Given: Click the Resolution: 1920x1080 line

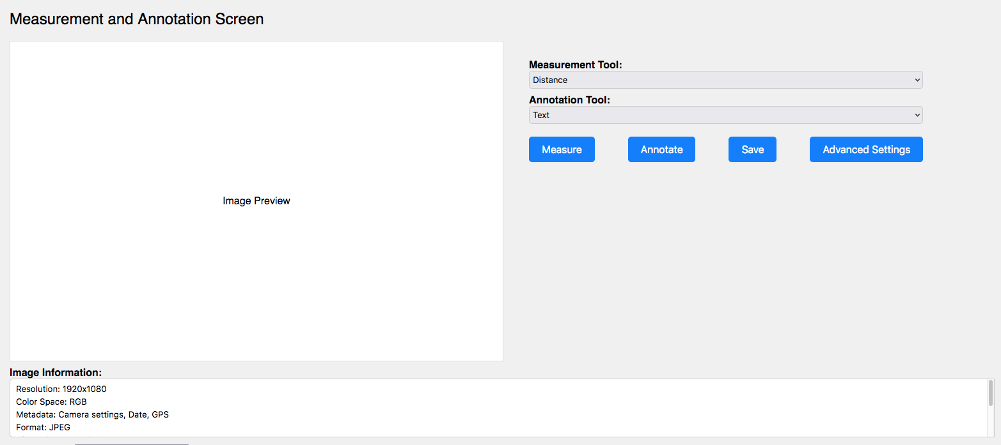Looking at the screenshot, I should [61, 389].
